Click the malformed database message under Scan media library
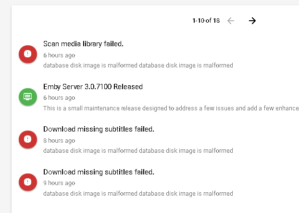Screen dimensions: 299x213 tap(138, 66)
